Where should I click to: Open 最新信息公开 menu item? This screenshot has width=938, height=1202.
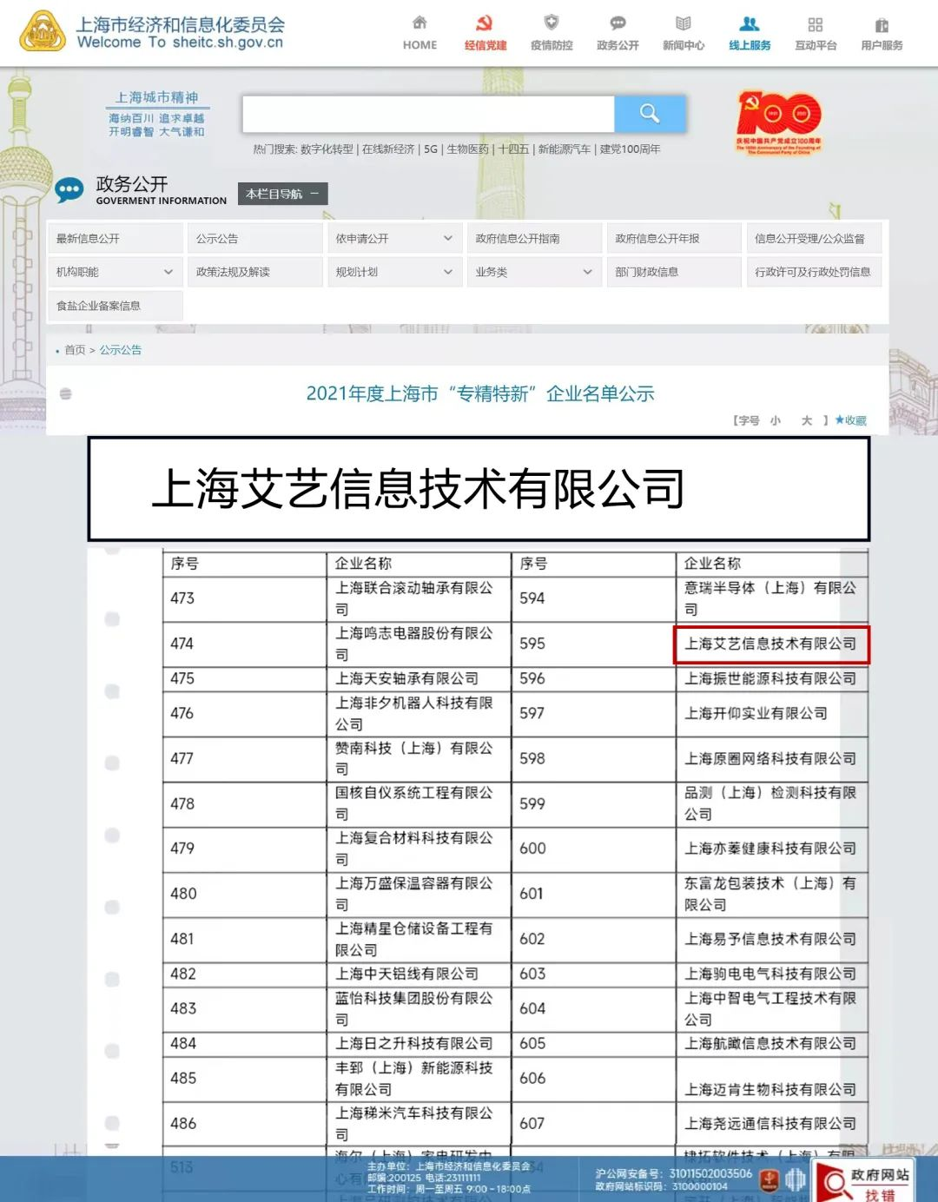[x=116, y=238]
